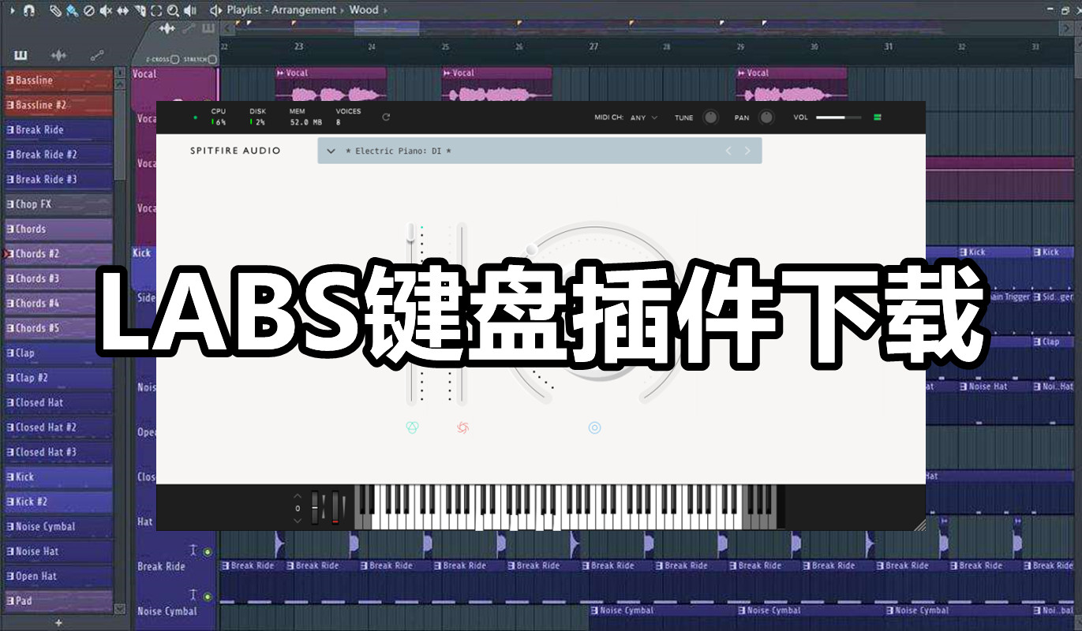Select the Bassline pattern
Image resolution: width=1082 pixels, height=631 pixels.
pyautogui.click(x=58, y=80)
